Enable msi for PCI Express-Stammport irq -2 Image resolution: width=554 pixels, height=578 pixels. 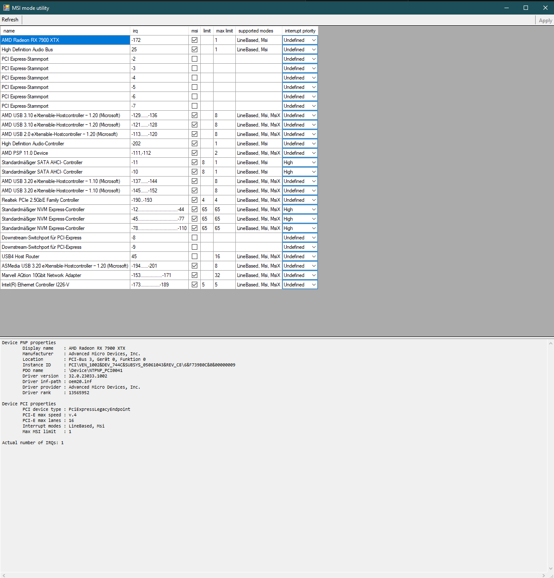pos(194,59)
